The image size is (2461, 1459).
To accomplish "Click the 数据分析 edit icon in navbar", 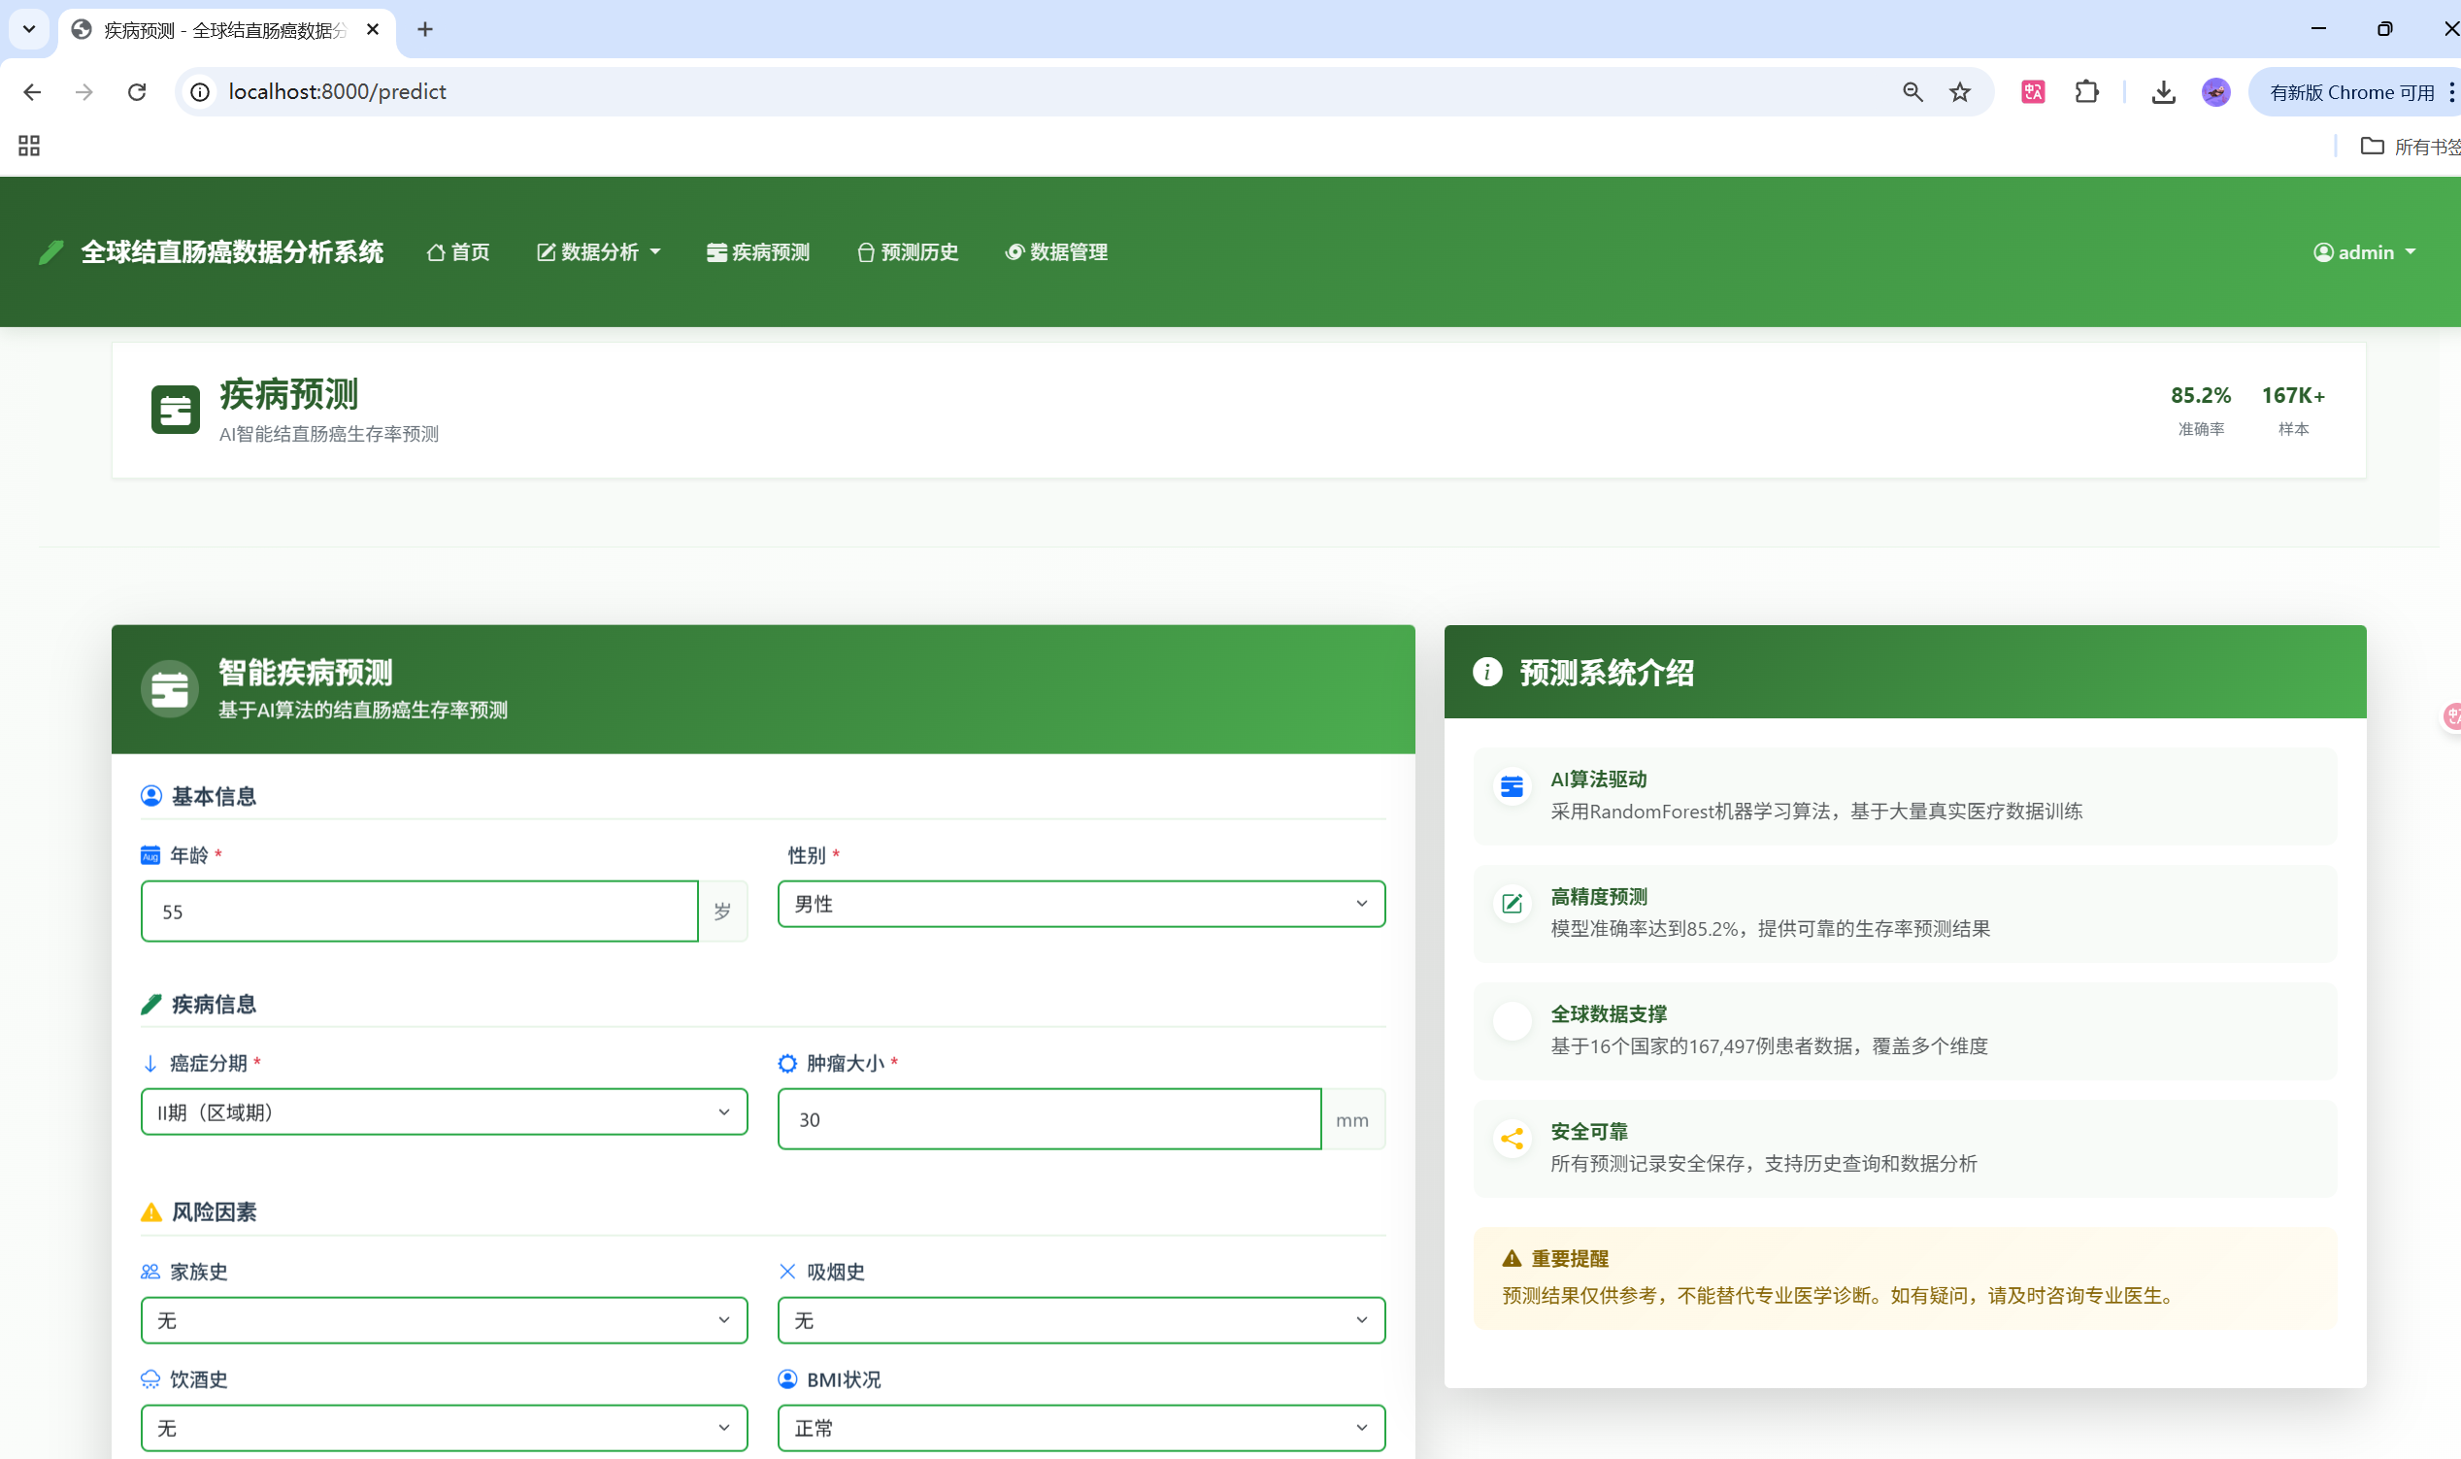I will 547,251.
